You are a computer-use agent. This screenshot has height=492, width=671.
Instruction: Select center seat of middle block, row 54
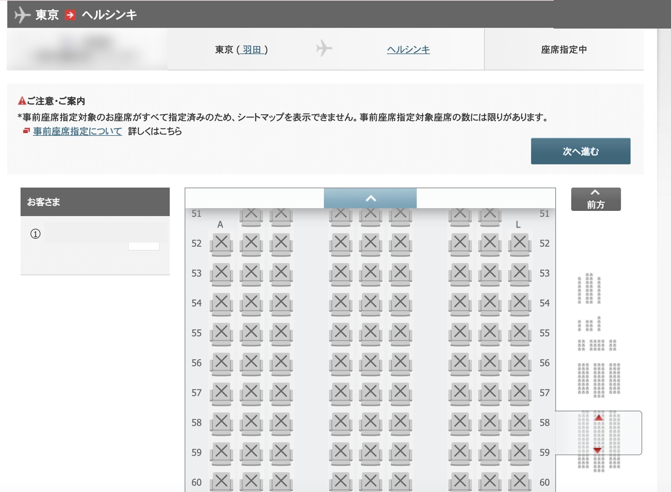[370, 304]
